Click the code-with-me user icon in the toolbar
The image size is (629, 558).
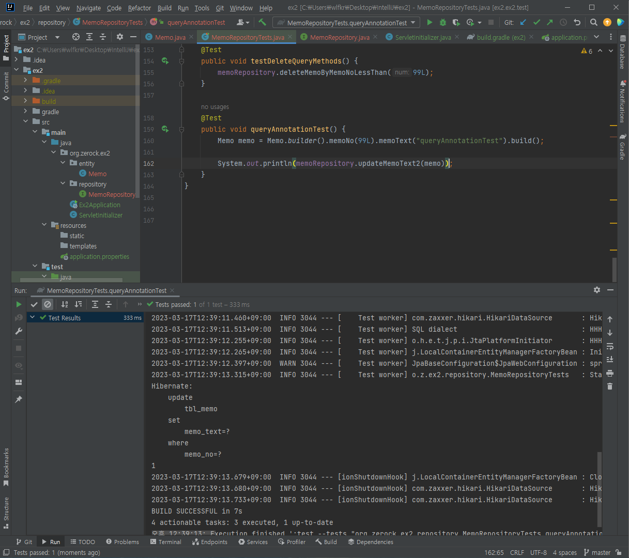click(x=242, y=22)
